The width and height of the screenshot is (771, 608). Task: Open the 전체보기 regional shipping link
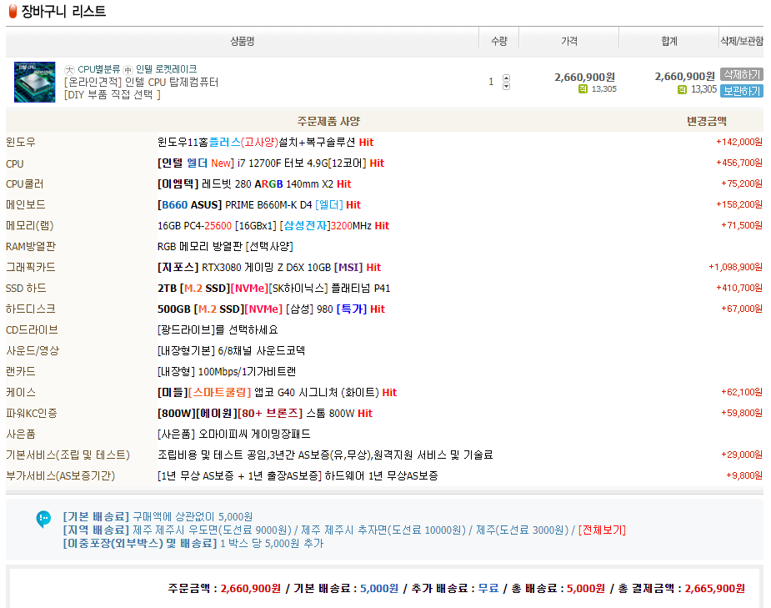coord(602,530)
